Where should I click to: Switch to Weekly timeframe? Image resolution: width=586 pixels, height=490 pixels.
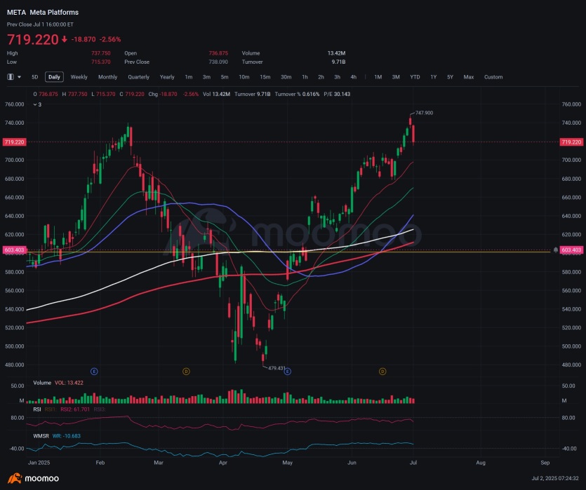[79, 77]
